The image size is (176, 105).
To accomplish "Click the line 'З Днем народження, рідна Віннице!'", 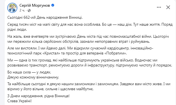I will point(39,96).
